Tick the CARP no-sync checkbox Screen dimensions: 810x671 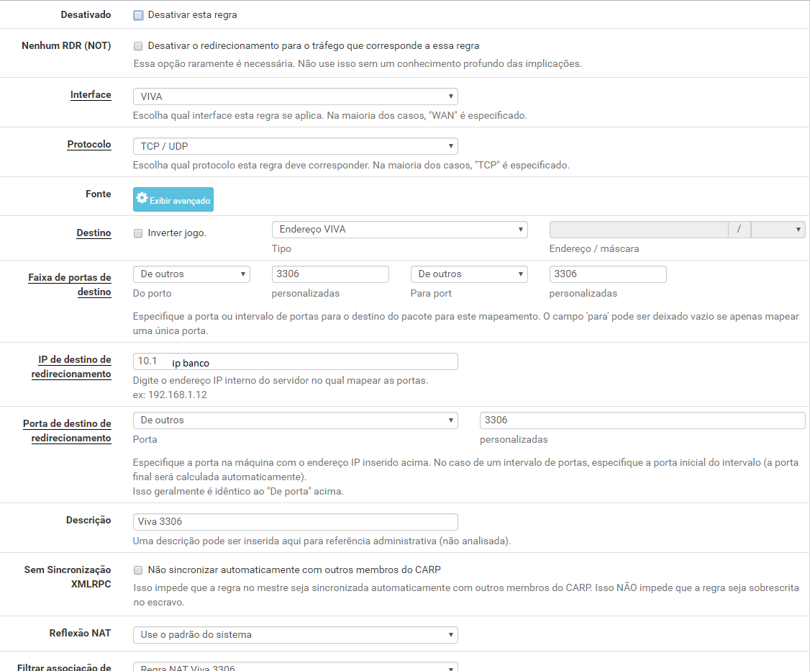pos(138,570)
